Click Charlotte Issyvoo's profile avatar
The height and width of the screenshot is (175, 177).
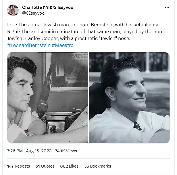coord(13,10)
